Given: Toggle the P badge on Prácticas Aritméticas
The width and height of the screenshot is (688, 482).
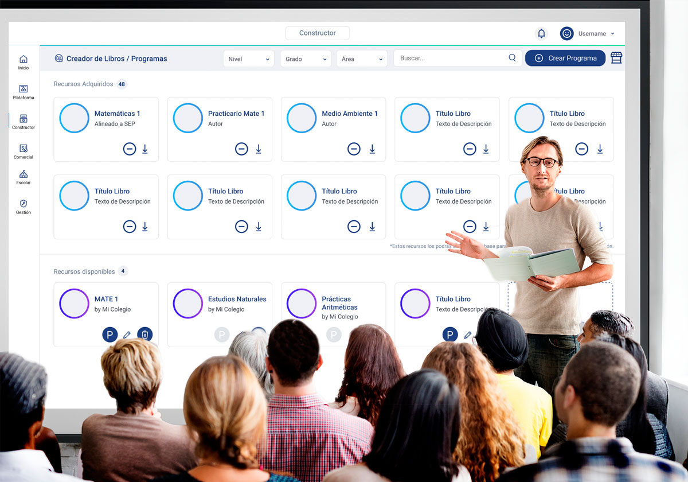Looking at the screenshot, I should [x=334, y=335].
